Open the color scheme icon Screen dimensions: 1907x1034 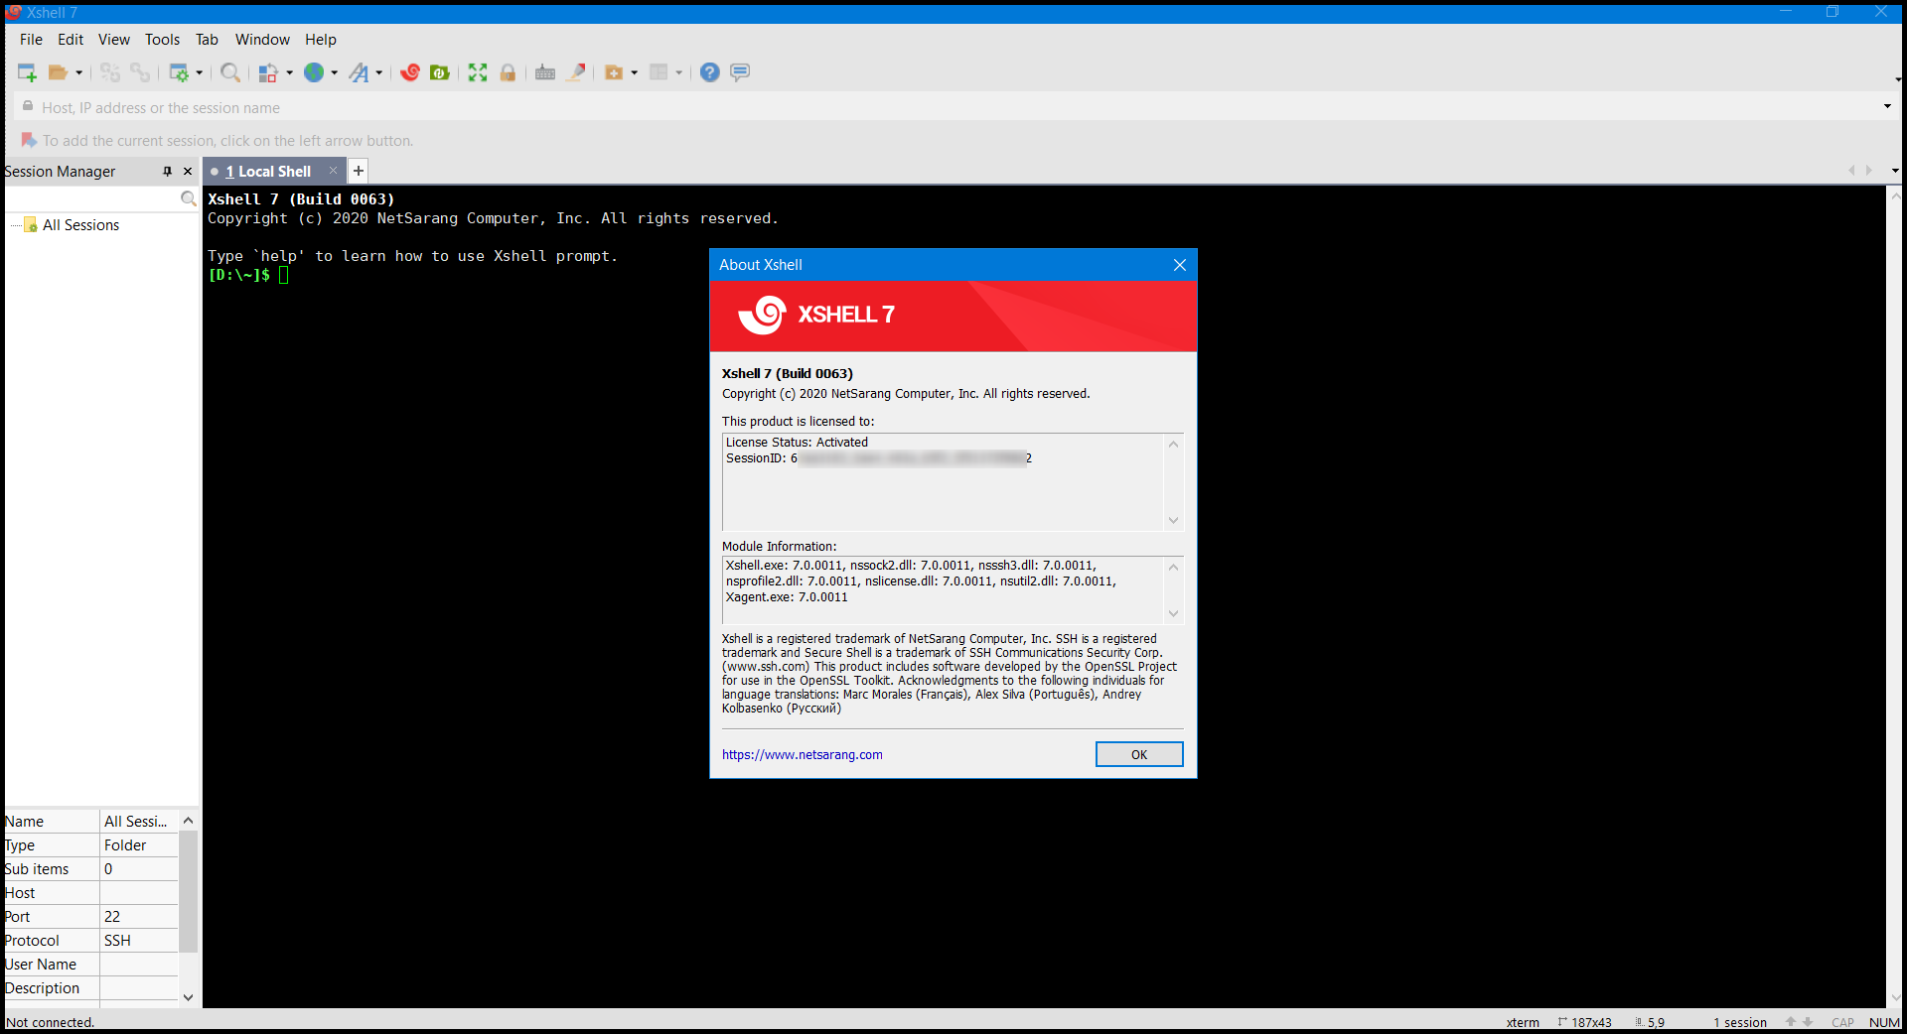268,72
